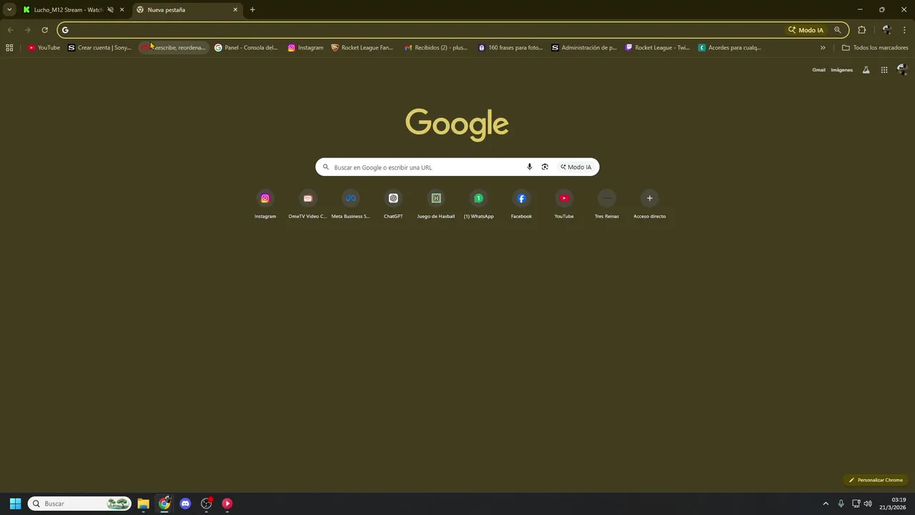Open the YouTube bookmark
The image size is (915, 515).
pos(44,47)
